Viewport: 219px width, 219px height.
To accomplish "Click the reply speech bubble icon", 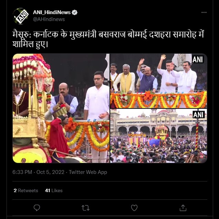I will 37,208.
